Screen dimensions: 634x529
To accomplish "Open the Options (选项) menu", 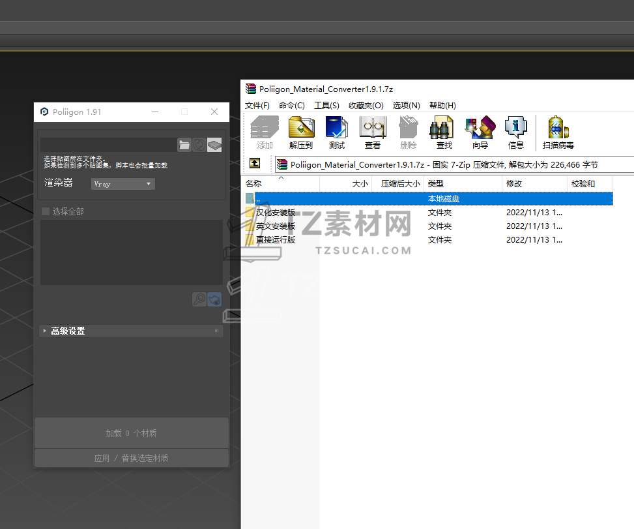I will (x=407, y=105).
